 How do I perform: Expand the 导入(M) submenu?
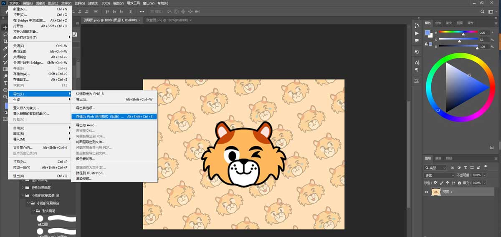tap(40, 139)
